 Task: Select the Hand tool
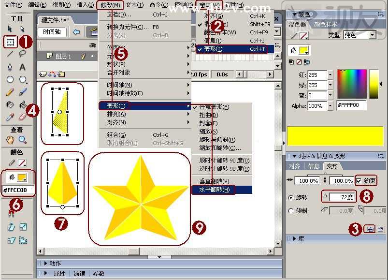[10, 140]
